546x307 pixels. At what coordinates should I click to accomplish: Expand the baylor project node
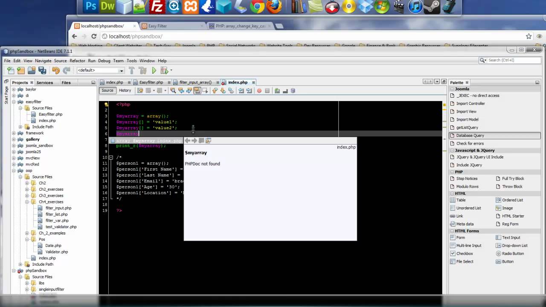[x=14, y=90]
